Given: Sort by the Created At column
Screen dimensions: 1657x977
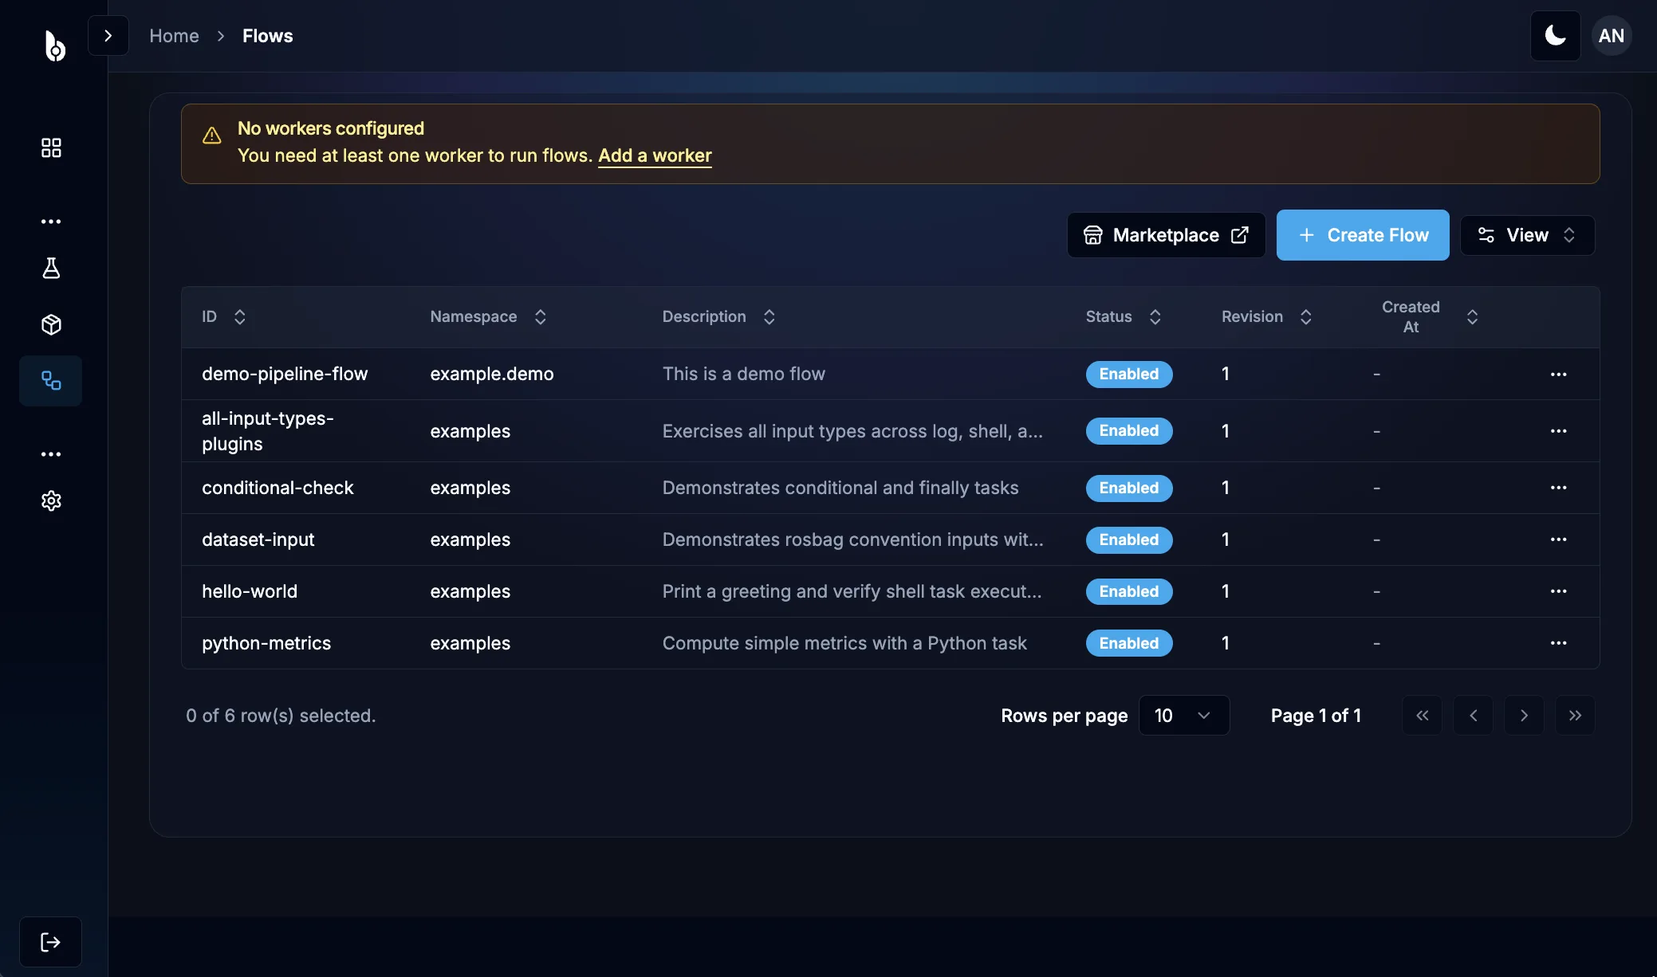Looking at the screenshot, I should (1430, 317).
